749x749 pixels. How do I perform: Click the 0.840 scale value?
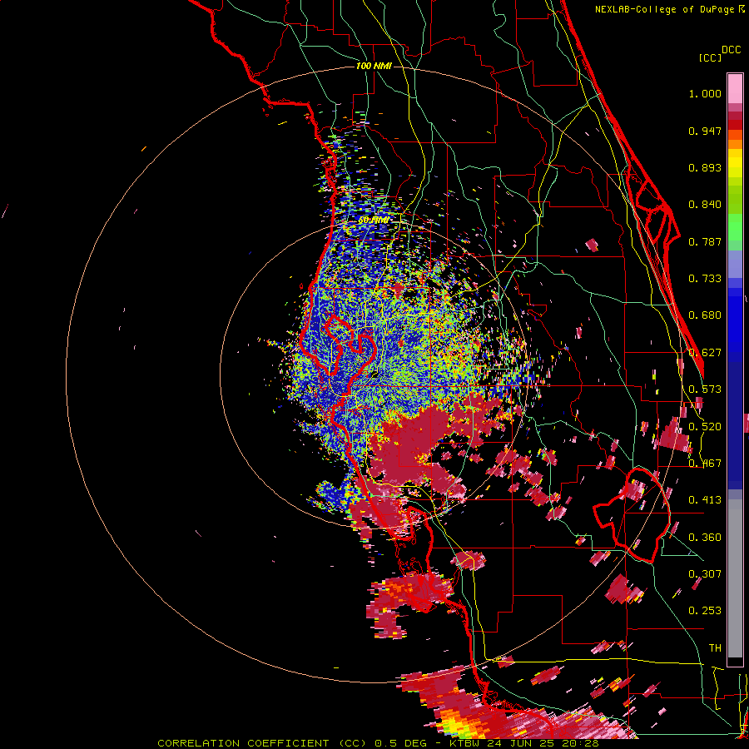(705, 205)
